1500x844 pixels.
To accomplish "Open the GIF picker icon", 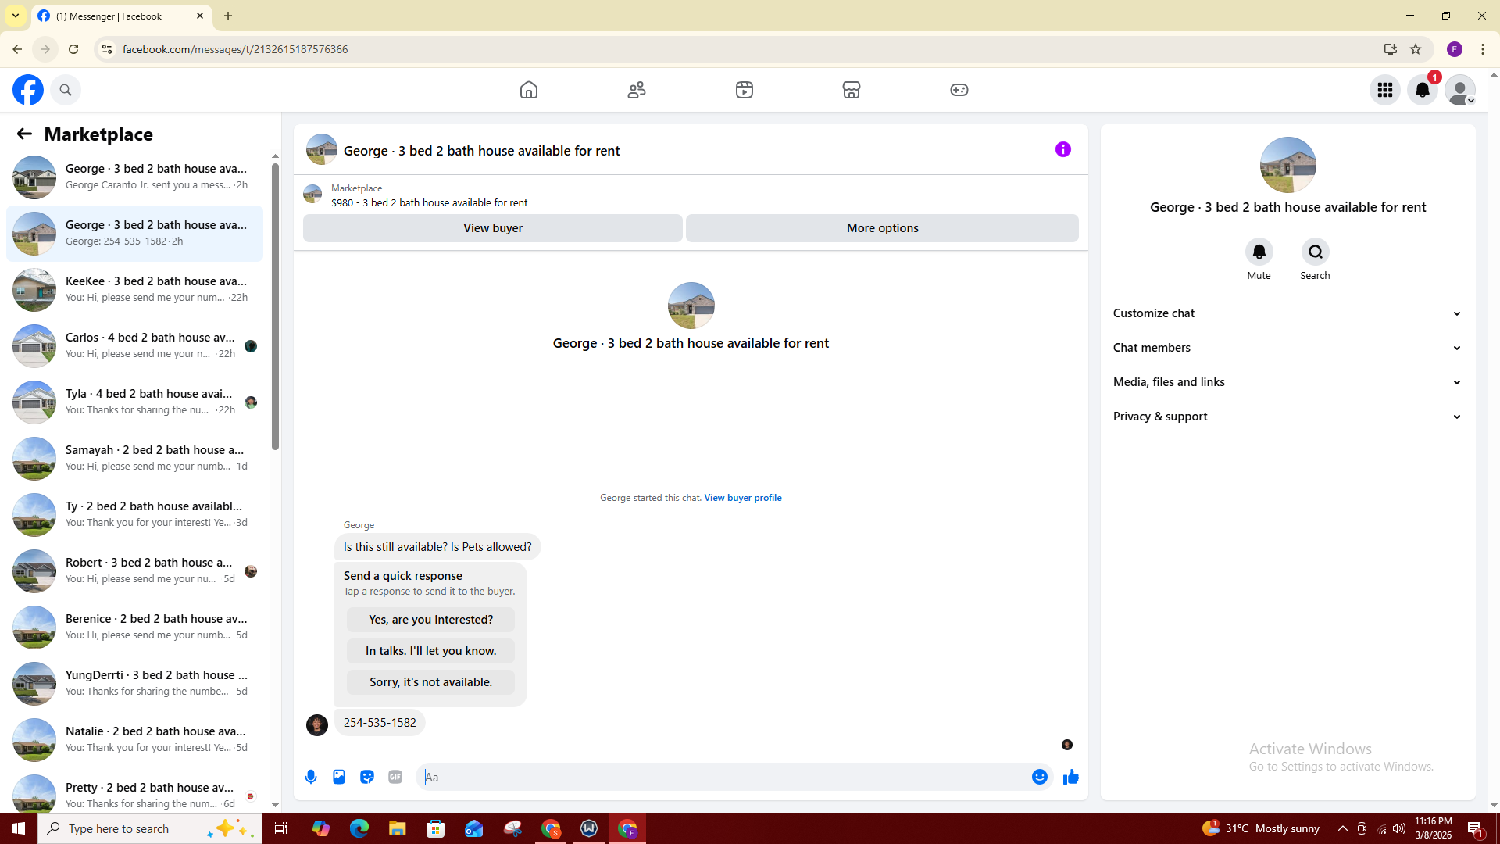I will tap(395, 777).
